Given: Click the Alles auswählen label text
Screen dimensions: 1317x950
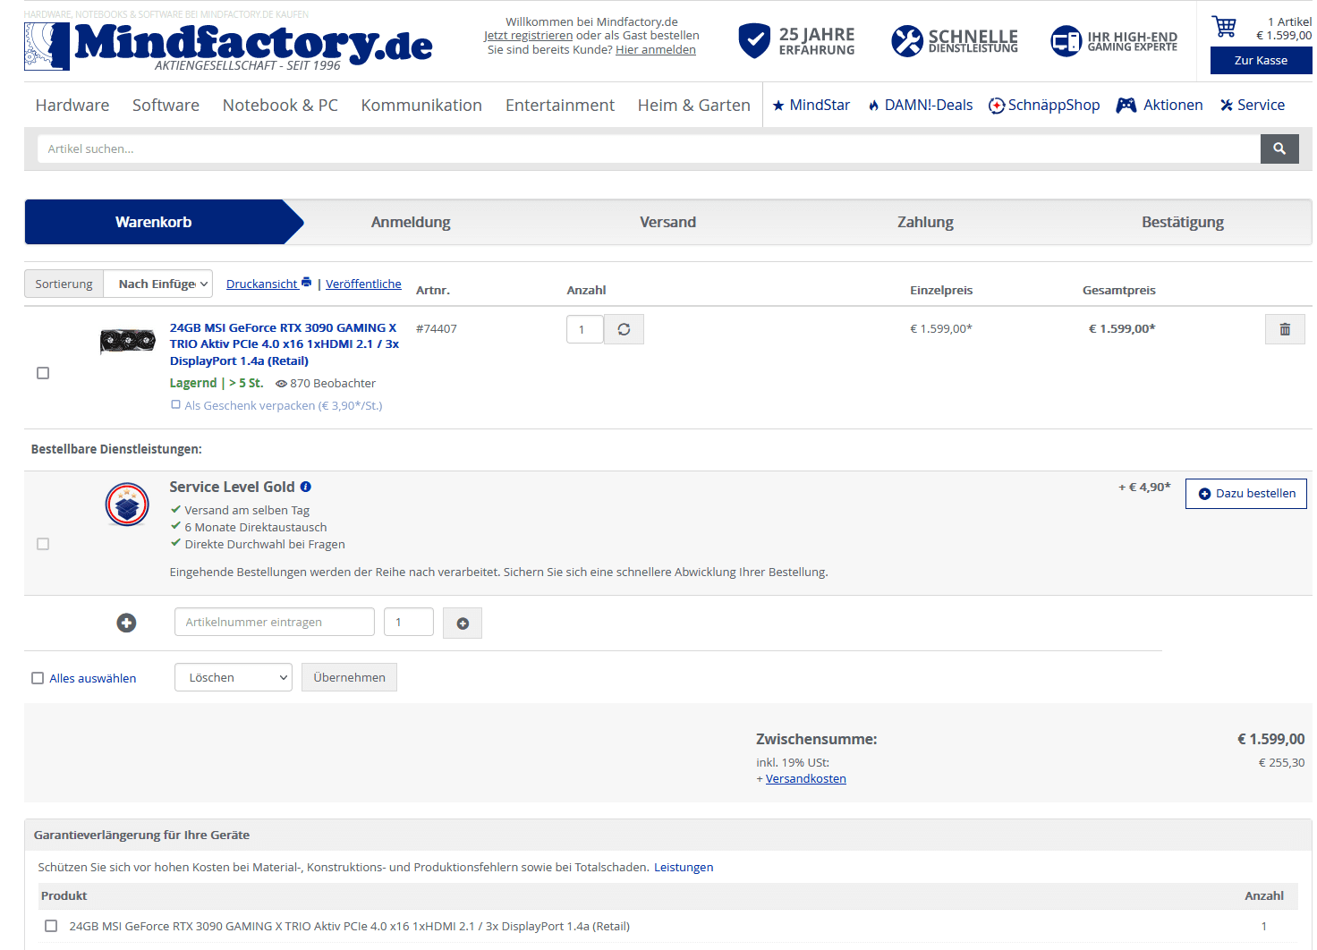Looking at the screenshot, I should click(x=93, y=679).
